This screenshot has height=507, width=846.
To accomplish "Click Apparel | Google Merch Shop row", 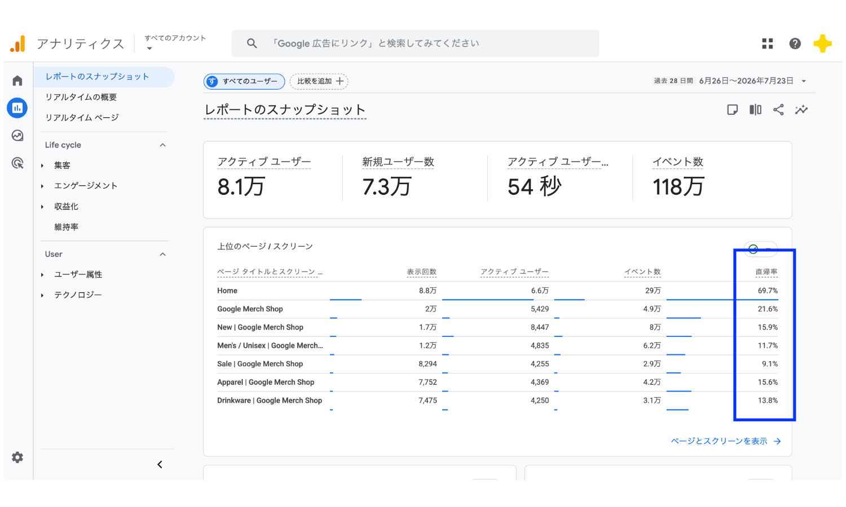I will click(266, 383).
